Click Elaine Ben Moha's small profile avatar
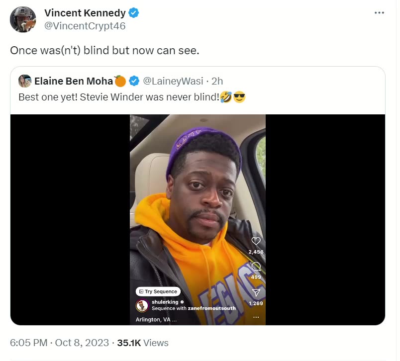The width and height of the screenshot is (400, 361). (x=25, y=81)
